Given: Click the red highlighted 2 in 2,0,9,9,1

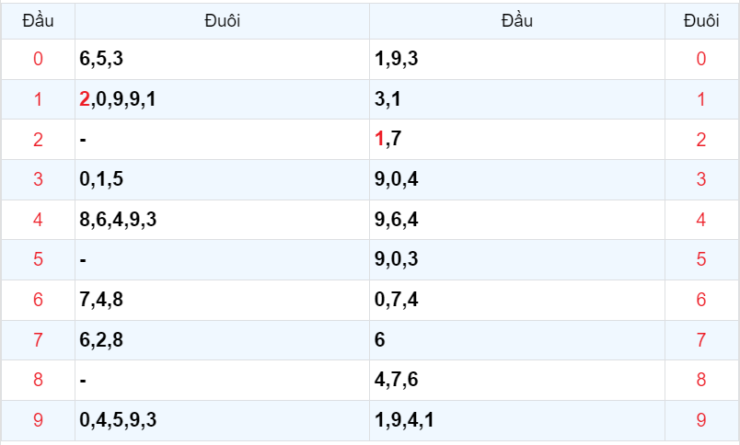Looking at the screenshot, I should 85,99.
